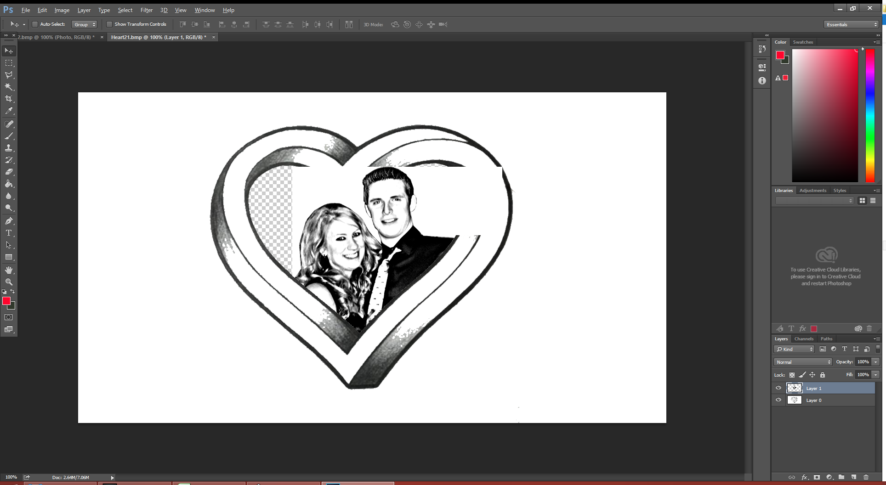Open the Info panel icon
The image size is (886, 485).
(x=762, y=81)
